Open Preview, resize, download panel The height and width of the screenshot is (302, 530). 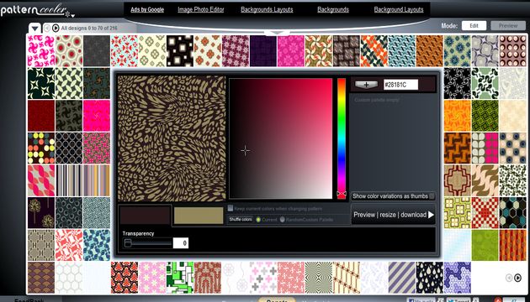coord(394,215)
